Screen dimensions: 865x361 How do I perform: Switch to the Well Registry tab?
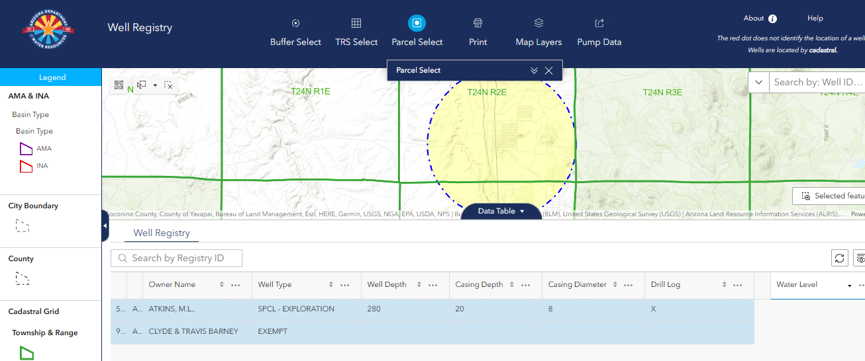tap(162, 233)
